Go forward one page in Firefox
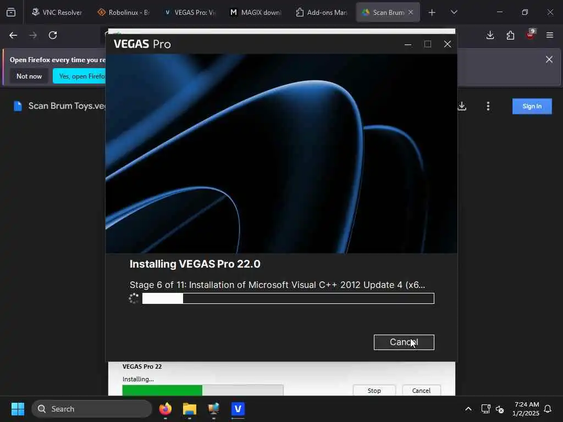 pyautogui.click(x=33, y=35)
